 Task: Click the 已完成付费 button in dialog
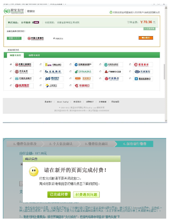[x=59, y=195]
